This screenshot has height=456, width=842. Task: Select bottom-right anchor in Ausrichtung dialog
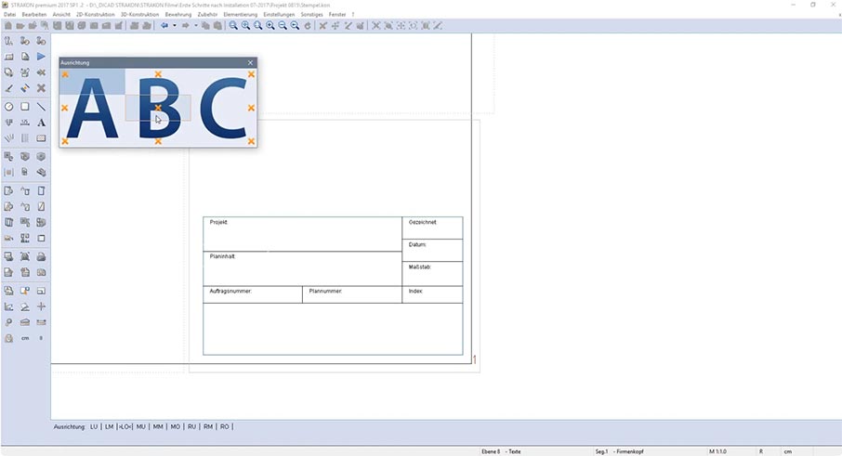tap(251, 141)
